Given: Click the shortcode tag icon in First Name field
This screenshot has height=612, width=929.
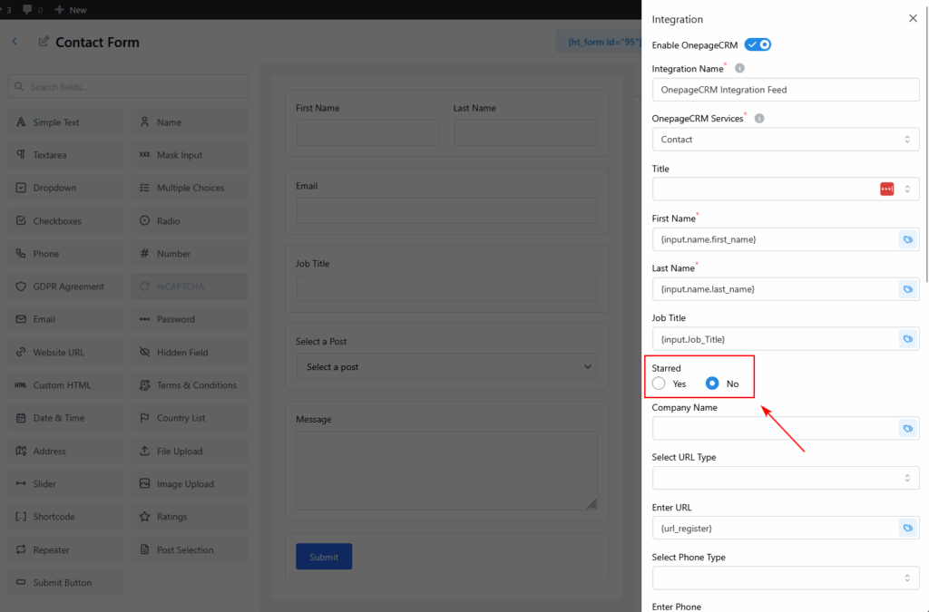Looking at the screenshot, I should (x=906, y=239).
